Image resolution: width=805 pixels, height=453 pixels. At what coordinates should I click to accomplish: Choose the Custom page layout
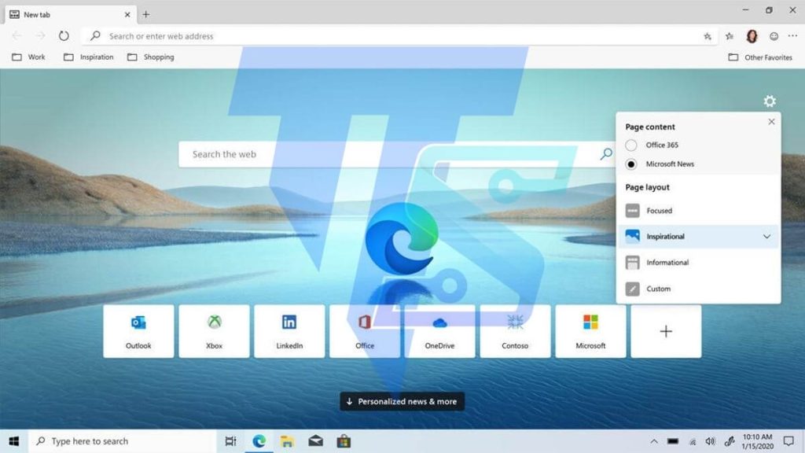click(x=698, y=289)
